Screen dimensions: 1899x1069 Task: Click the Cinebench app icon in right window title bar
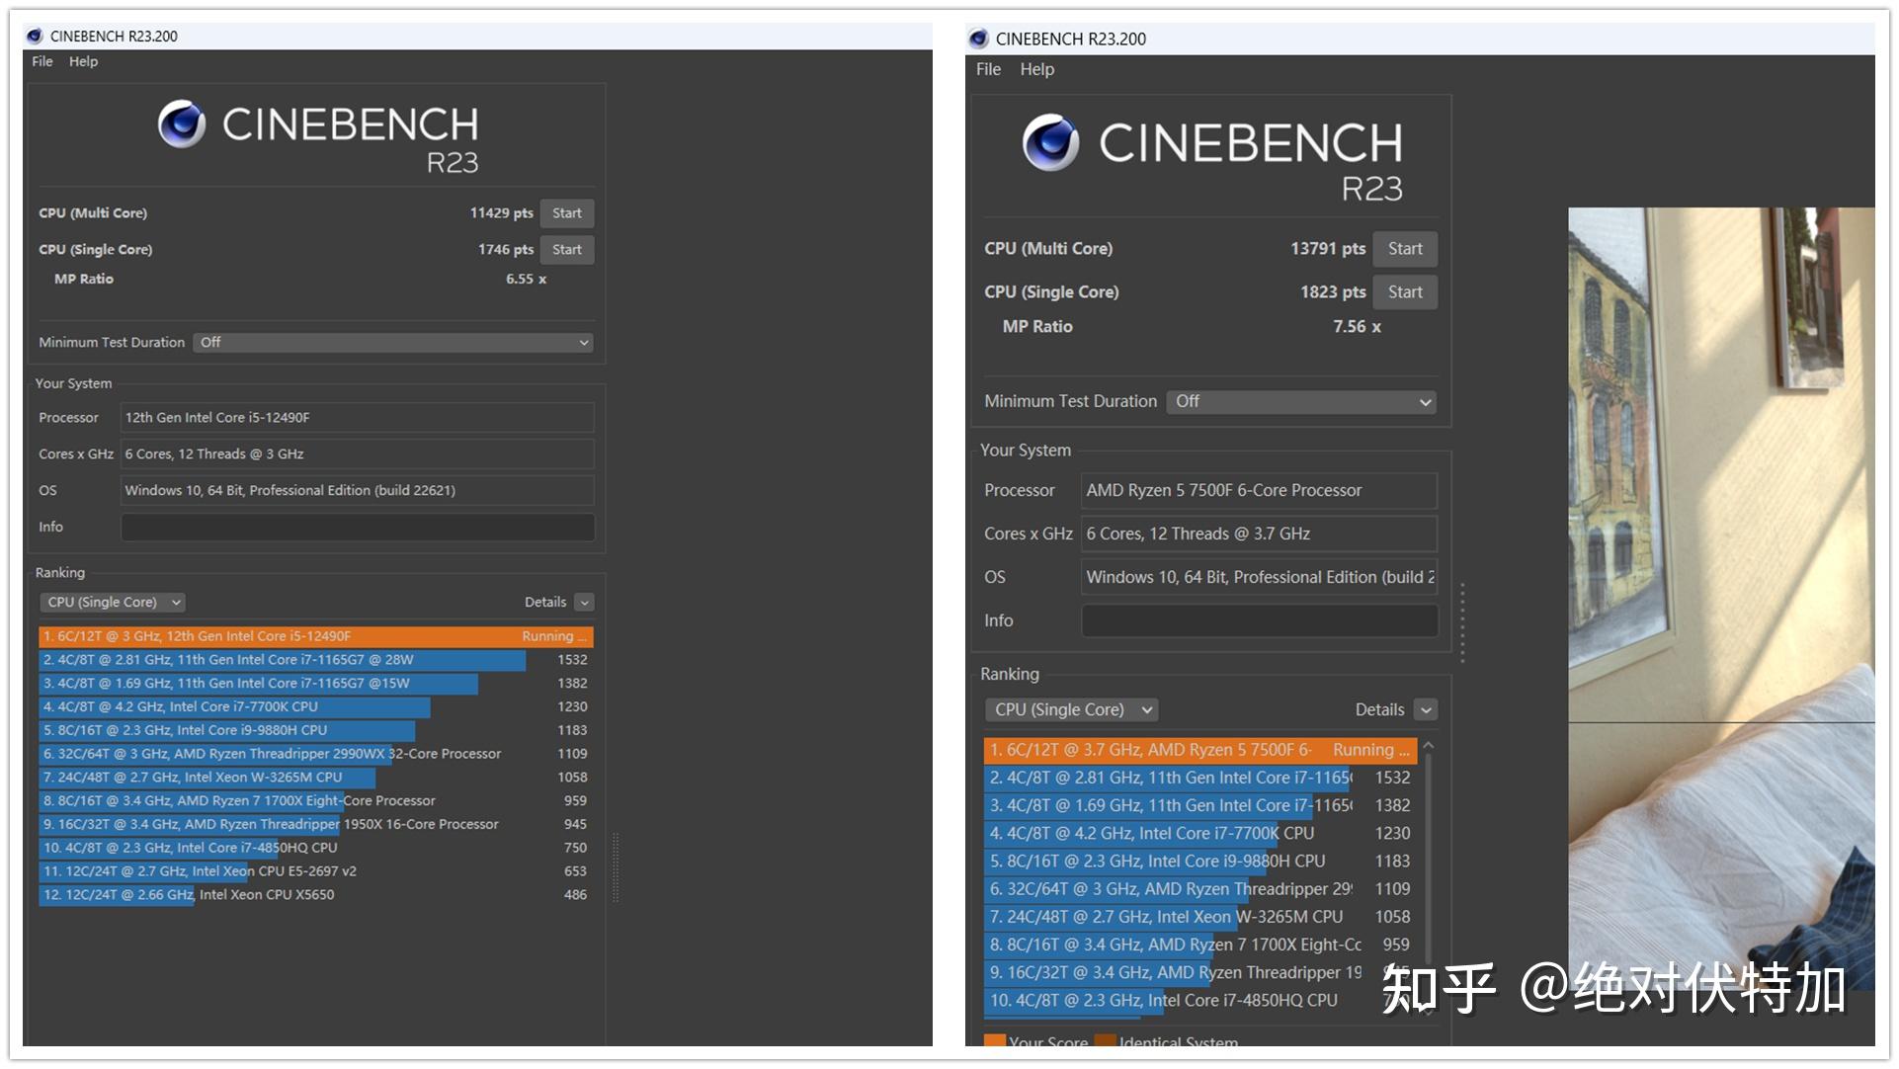(x=978, y=39)
